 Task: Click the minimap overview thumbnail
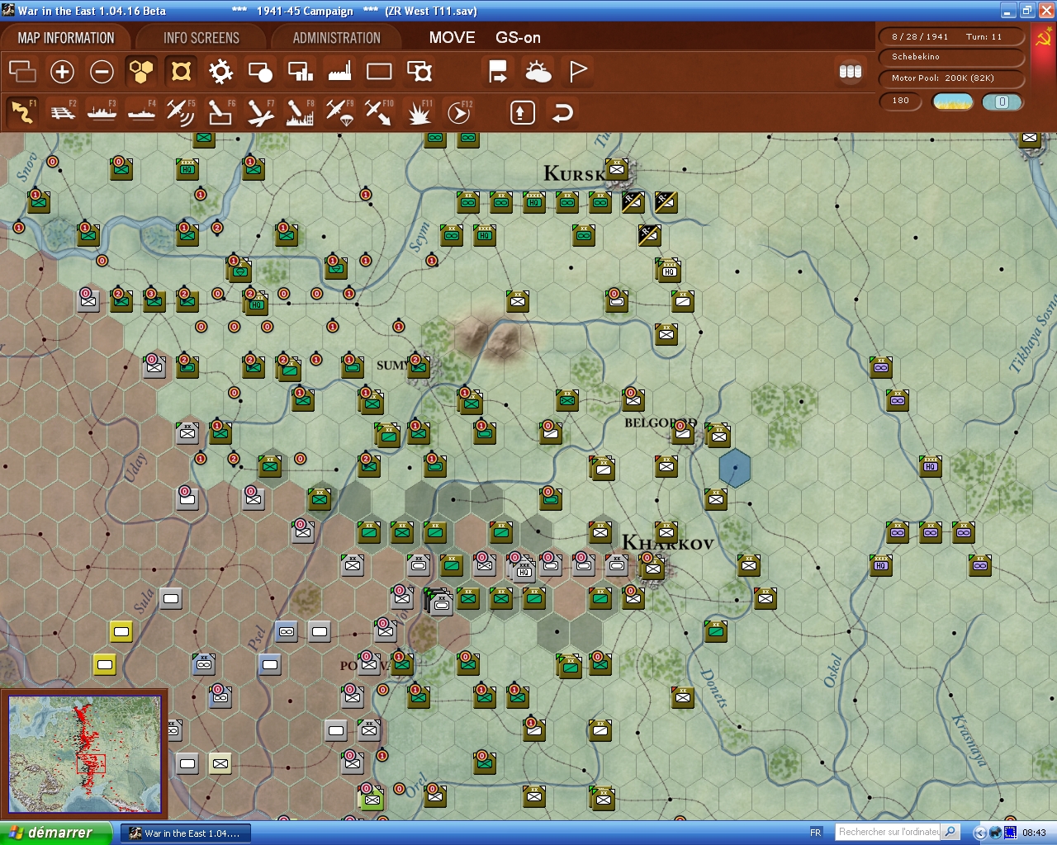(x=84, y=754)
